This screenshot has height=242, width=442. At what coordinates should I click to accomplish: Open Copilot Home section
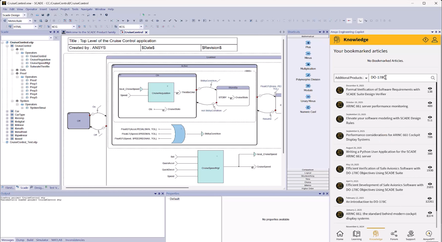(340, 235)
